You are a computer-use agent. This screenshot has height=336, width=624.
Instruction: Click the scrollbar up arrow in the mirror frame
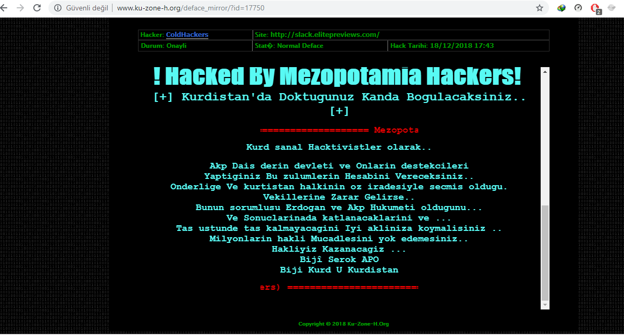[545, 71]
